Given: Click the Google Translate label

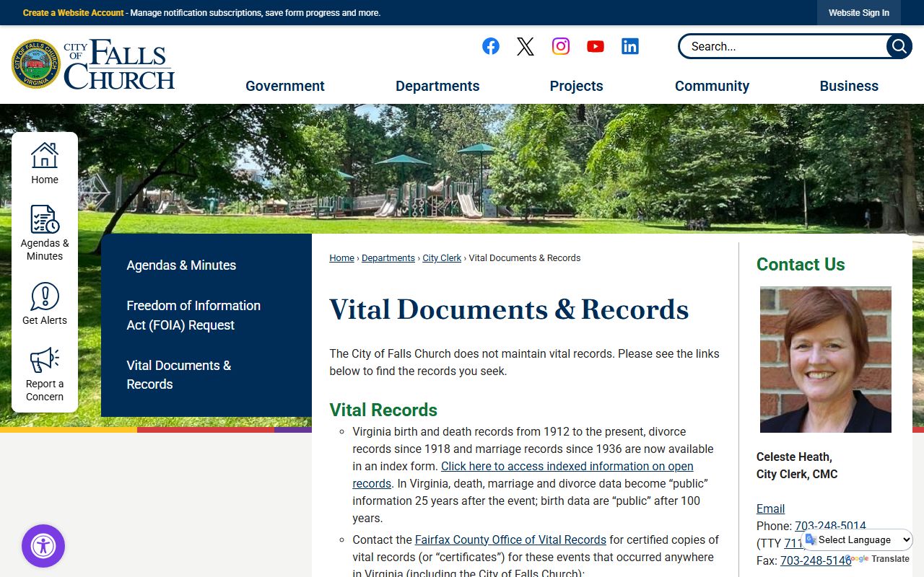Looking at the screenshot, I should (x=876, y=559).
